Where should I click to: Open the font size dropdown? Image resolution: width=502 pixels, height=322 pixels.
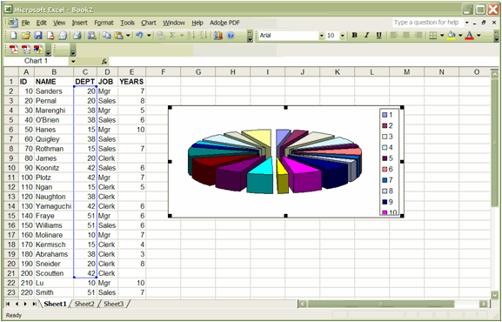click(343, 36)
